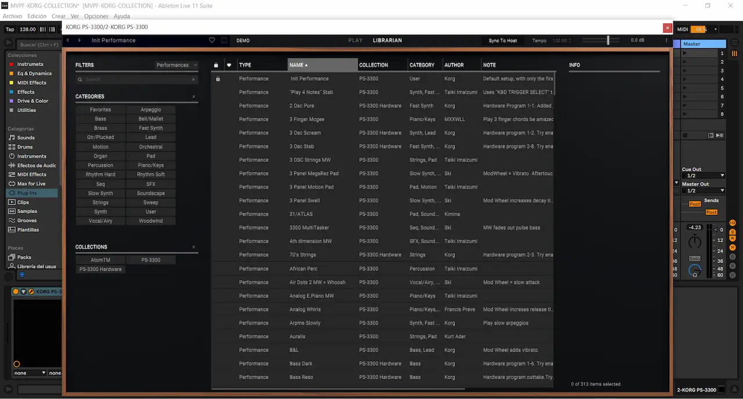
Task: Click the Tap tempo button
Action: 10,29
